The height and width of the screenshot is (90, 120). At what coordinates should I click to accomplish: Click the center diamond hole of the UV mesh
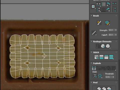tap(44, 56)
